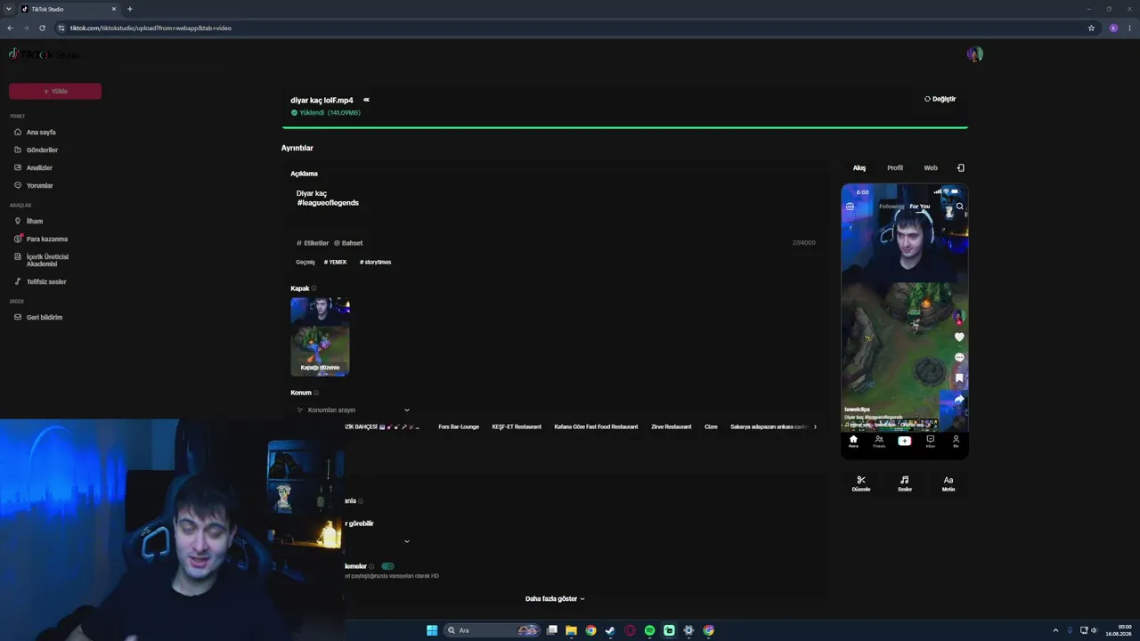1140x641 pixels.
Task: Click the diyar kaç lolF.mp4 filename
Action: 322,101
